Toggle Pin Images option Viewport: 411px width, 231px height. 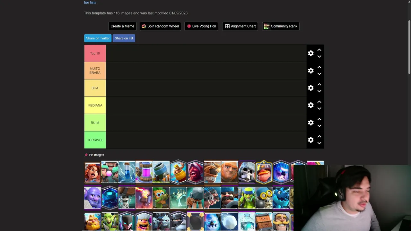pos(94,155)
